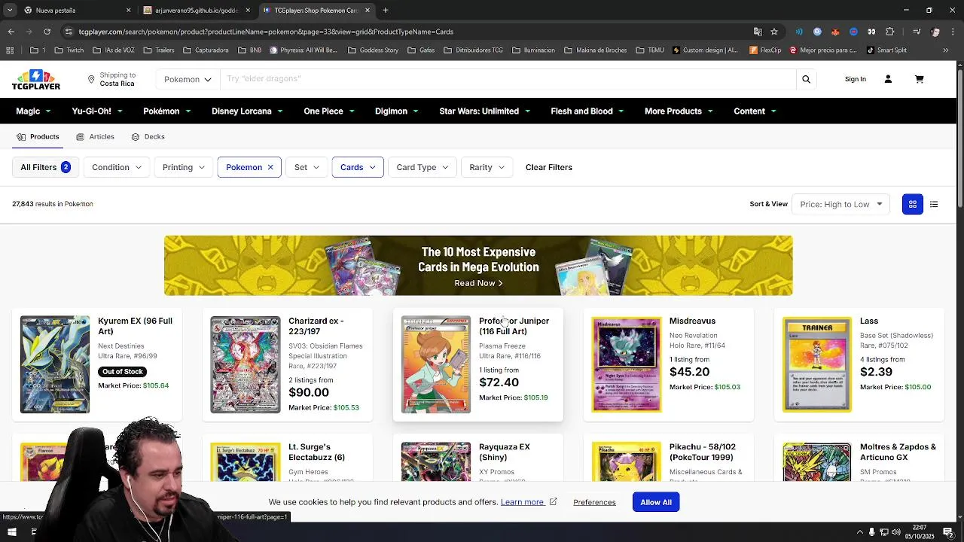Screen dimensions: 964x542
Task: Close the Nueva pestaña tab
Action: click(x=128, y=11)
